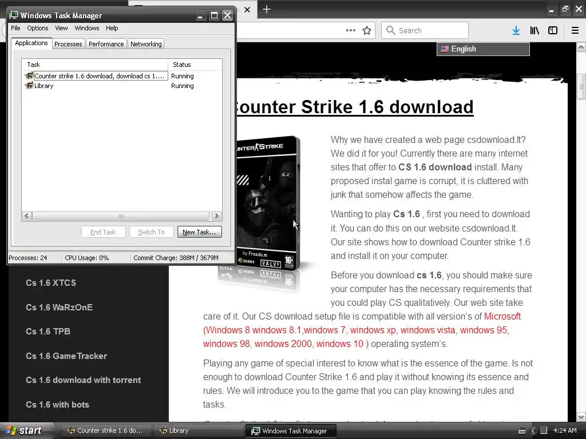Screen dimensions: 586x439
Task: Open the Firefox downloads arrow icon
Action: (516, 31)
